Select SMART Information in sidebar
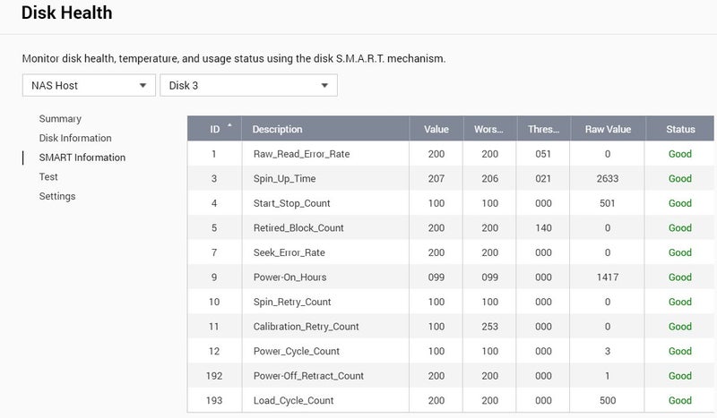The width and height of the screenshot is (717, 418). 82,158
